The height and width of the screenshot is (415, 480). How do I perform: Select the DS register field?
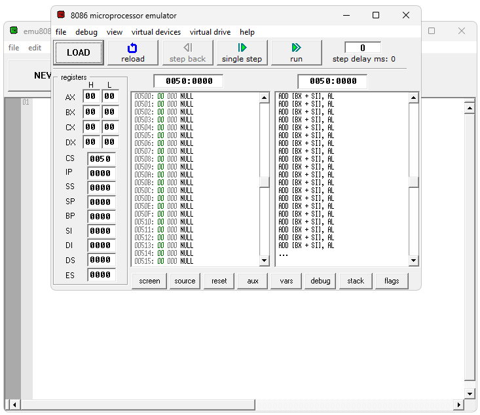[x=102, y=259]
